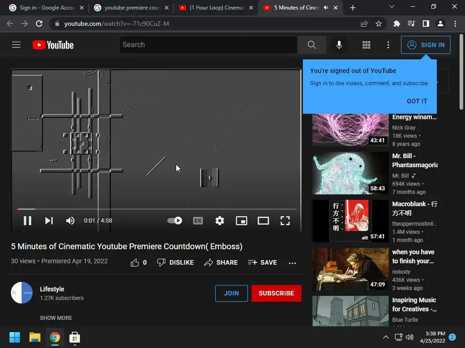This screenshot has height=348, width=465.
Task: Show hidden system tray icons
Action: coord(386,337)
